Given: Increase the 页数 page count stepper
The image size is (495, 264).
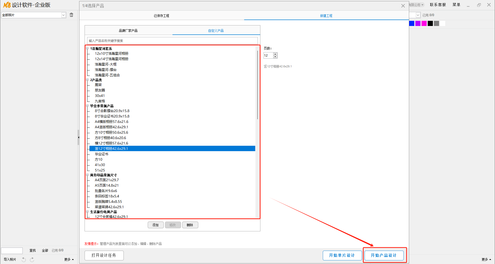Looking at the screenshot, I should pyautogui.click(x=275, y=54).
